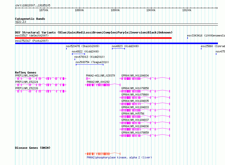Click the DGV Structural Variants track title
This screenshot has width=225, height=165.
point(94,32)
